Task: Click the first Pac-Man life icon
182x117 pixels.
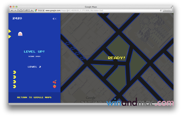Action: (x=14, y=72)
